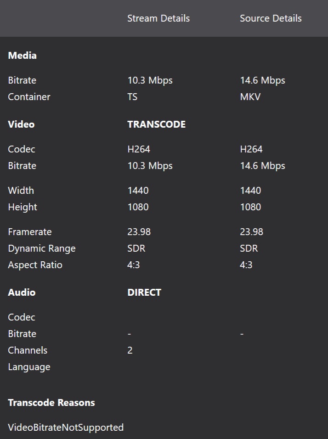Click the Audio section heading

coord(22,293)
